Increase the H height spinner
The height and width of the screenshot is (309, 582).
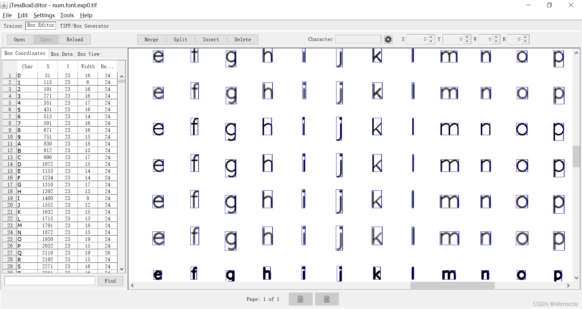click(x=525, y=37)
